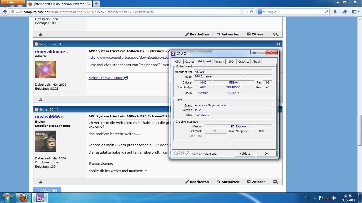Viewport: 362px width, 203px height.
Task: Click Bearbeiten on the top post
Action: click(197, 34)
